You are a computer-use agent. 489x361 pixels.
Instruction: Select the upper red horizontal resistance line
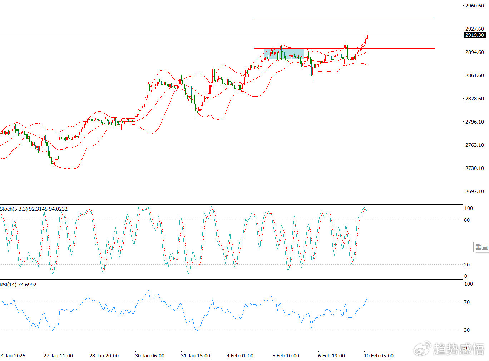point(344,19)
